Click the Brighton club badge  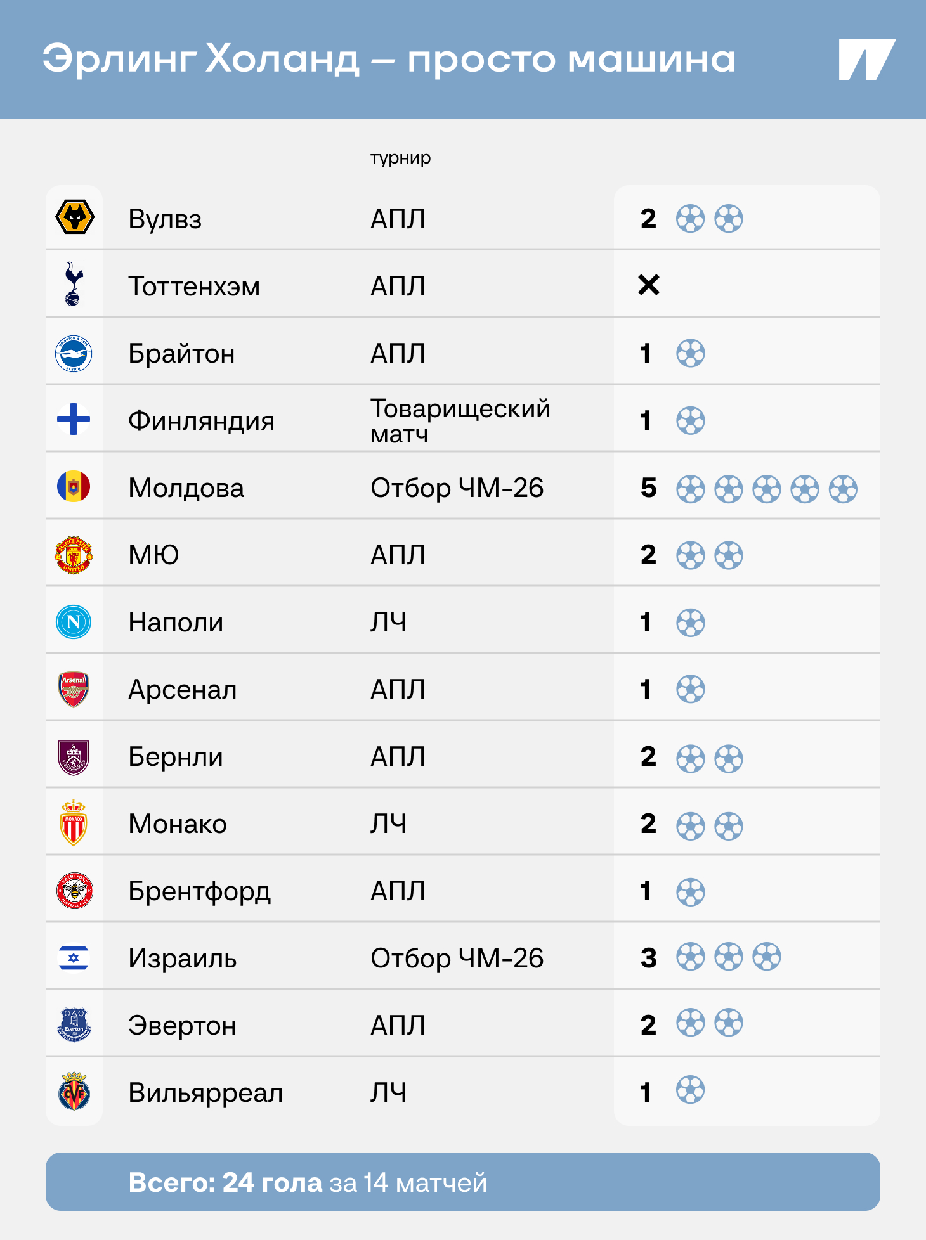(74, 353)
